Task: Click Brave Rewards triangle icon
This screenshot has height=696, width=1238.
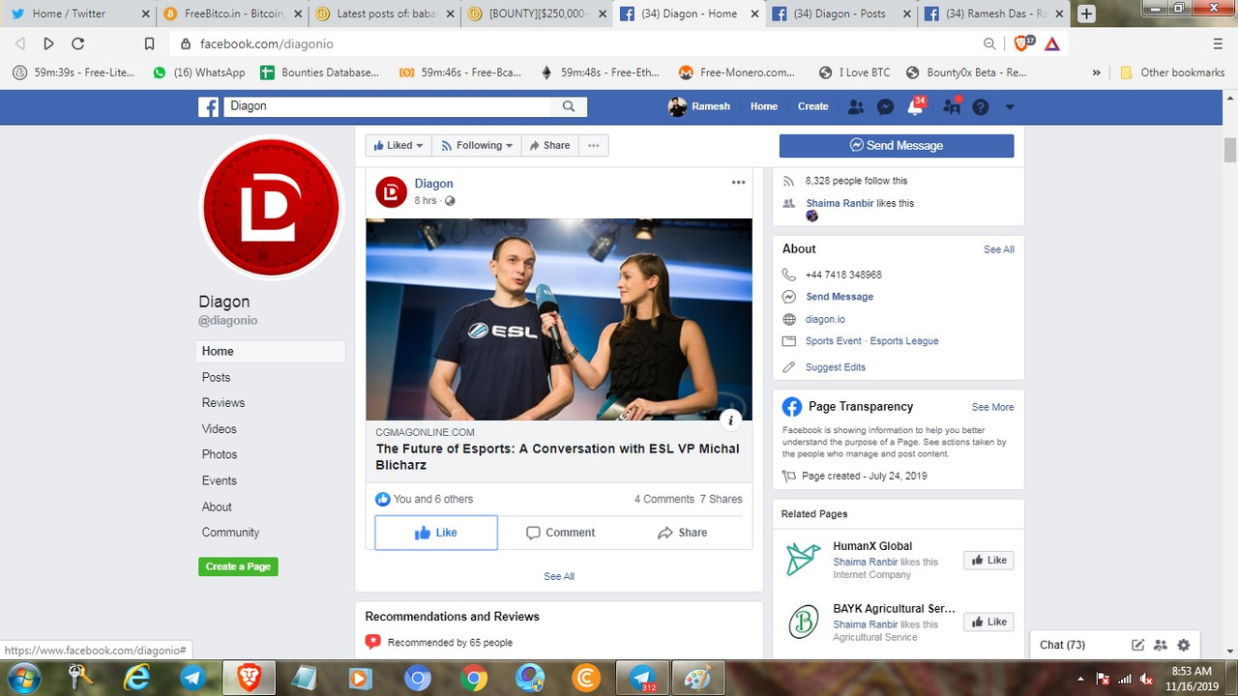Action: (1052, 43)
